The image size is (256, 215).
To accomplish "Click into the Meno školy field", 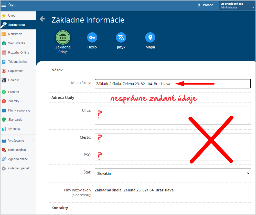I will coord(173,84).
